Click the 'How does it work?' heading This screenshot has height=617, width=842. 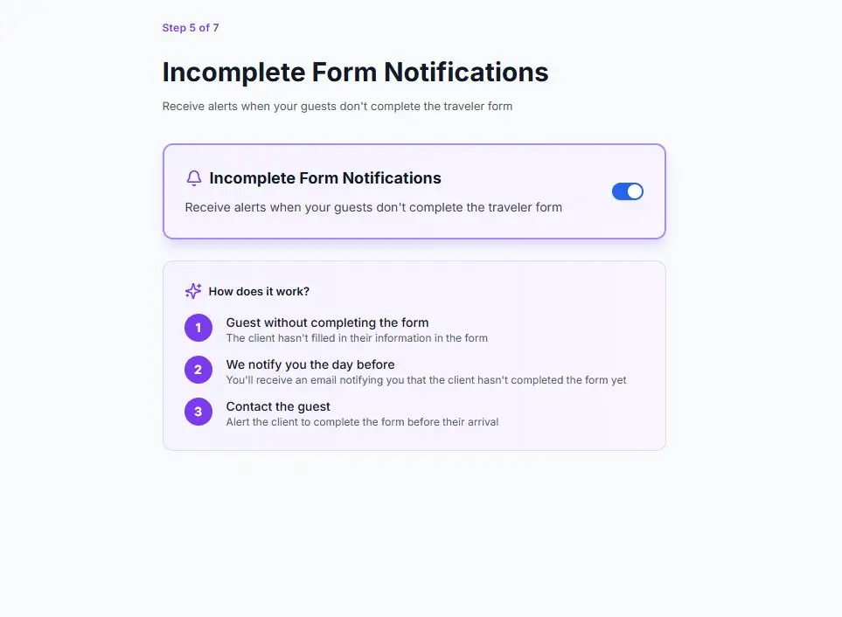pos(259,291)
